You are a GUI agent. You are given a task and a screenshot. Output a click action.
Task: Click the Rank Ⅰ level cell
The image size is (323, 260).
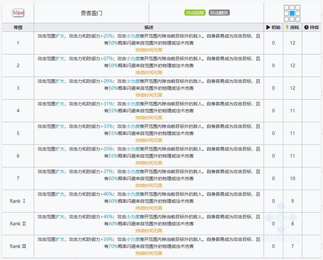pyautogui.click(x=18, y=201)
